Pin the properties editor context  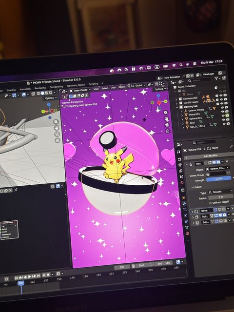tap(231, 146)
